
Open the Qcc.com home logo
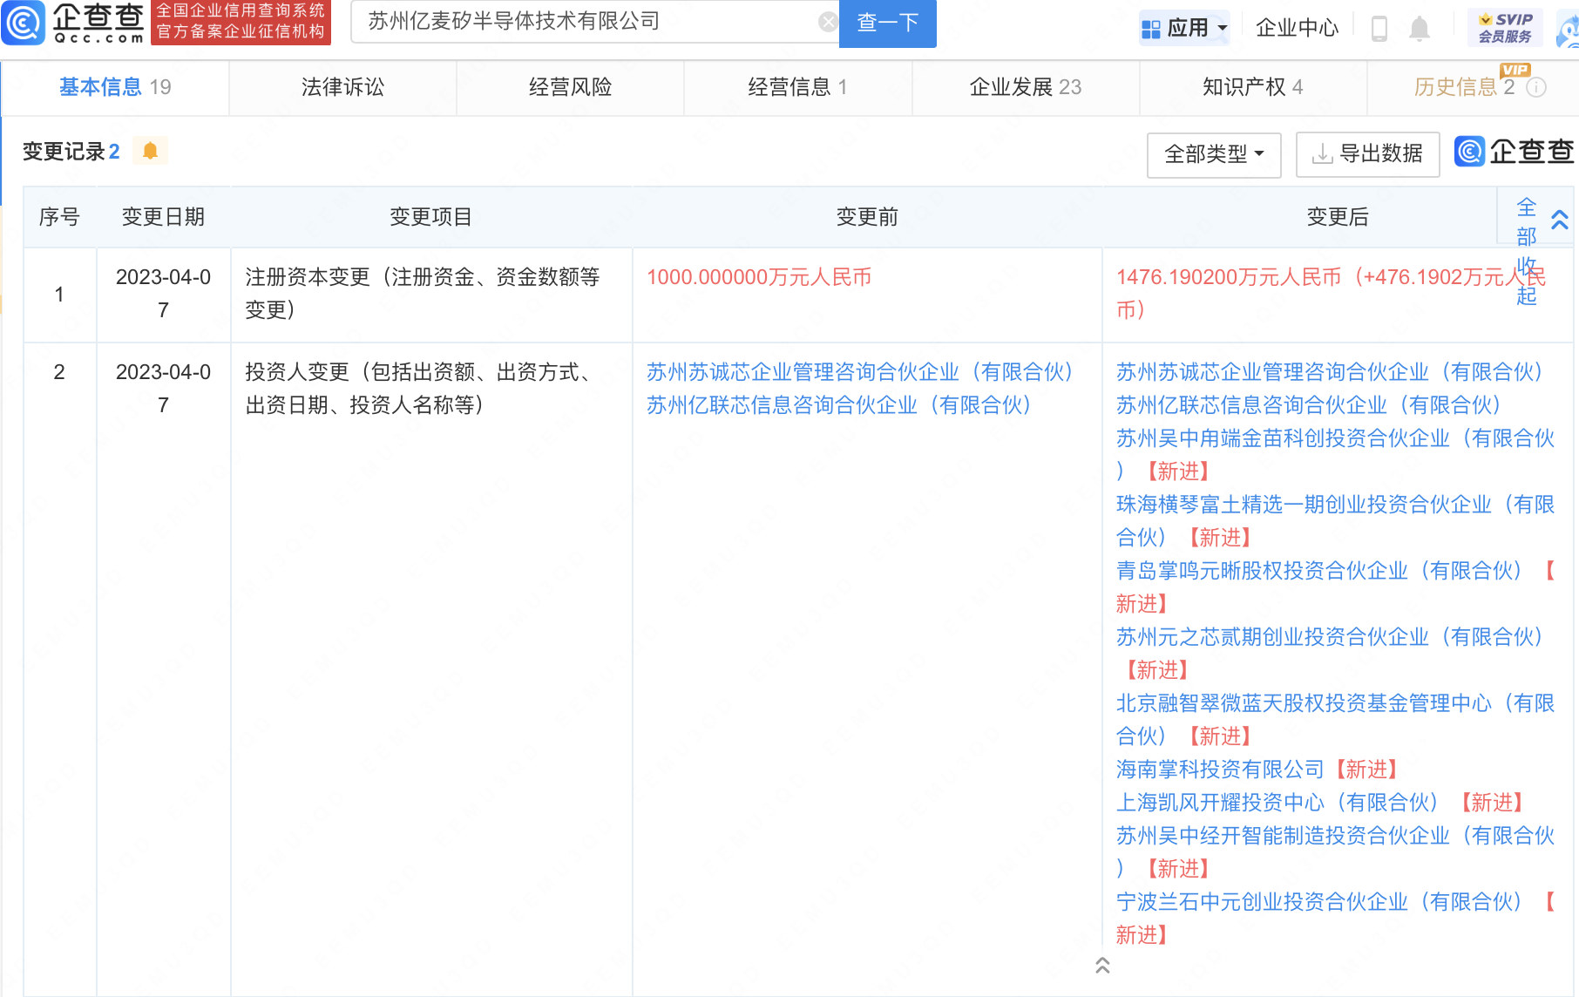pyautogui.click(x=73, y=23)
